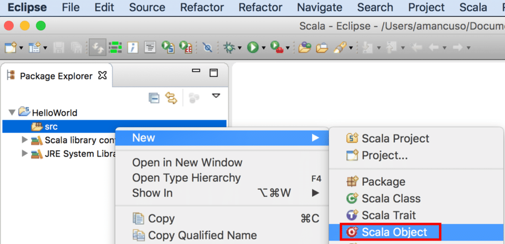Open the Package Explorer view menu triangle
Viewport: 505px width, 244px height.
[216, 96]
